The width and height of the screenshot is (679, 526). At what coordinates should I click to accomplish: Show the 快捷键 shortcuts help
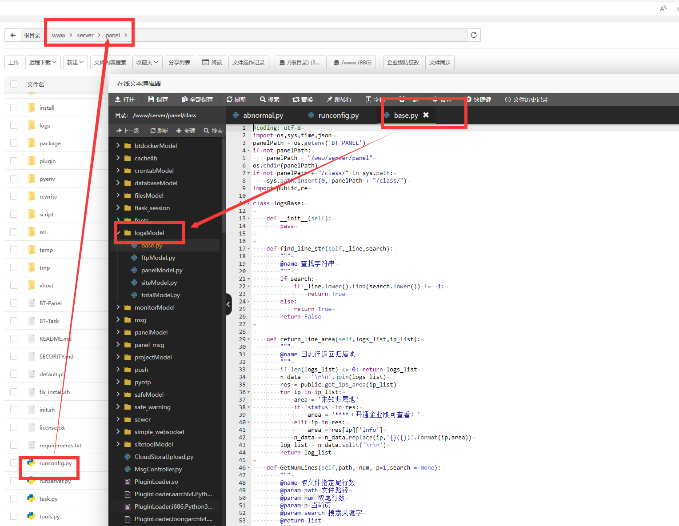(479, 100)
